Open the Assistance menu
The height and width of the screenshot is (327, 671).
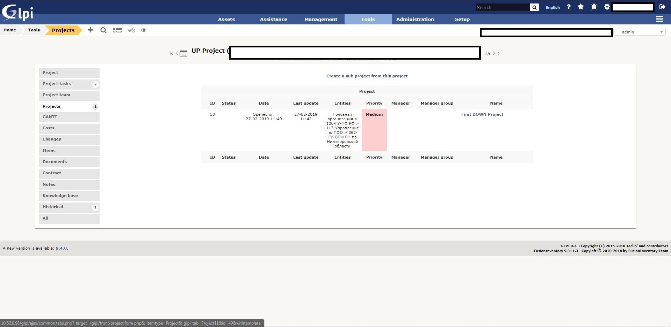tap(273, 19)
